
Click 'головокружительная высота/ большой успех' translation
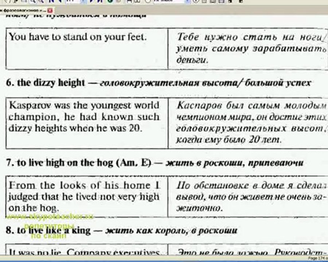point(205,83)
